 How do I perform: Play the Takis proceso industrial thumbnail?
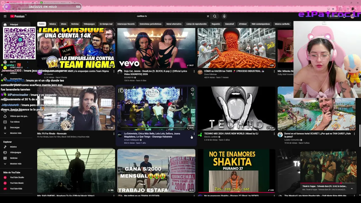coord(236,48)
